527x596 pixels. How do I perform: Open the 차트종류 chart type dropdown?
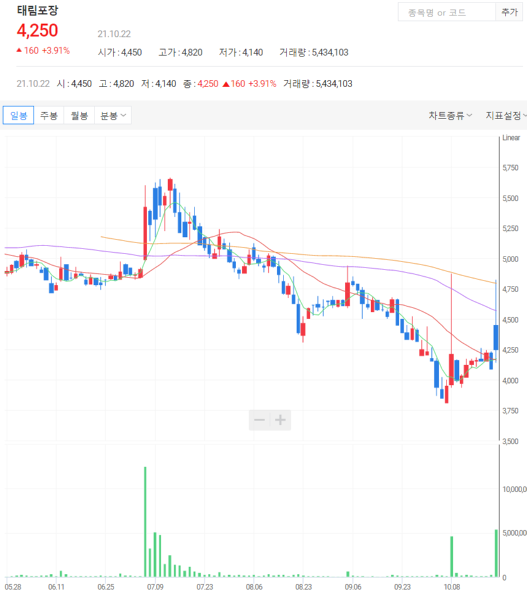pos(450,115)
